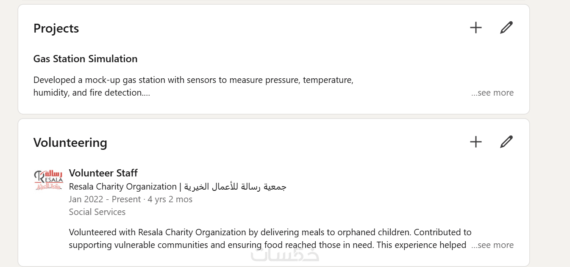Click the '4 yrs 2 mos' duration text
Screen dimensions: 570x267
tap(170, 199)
